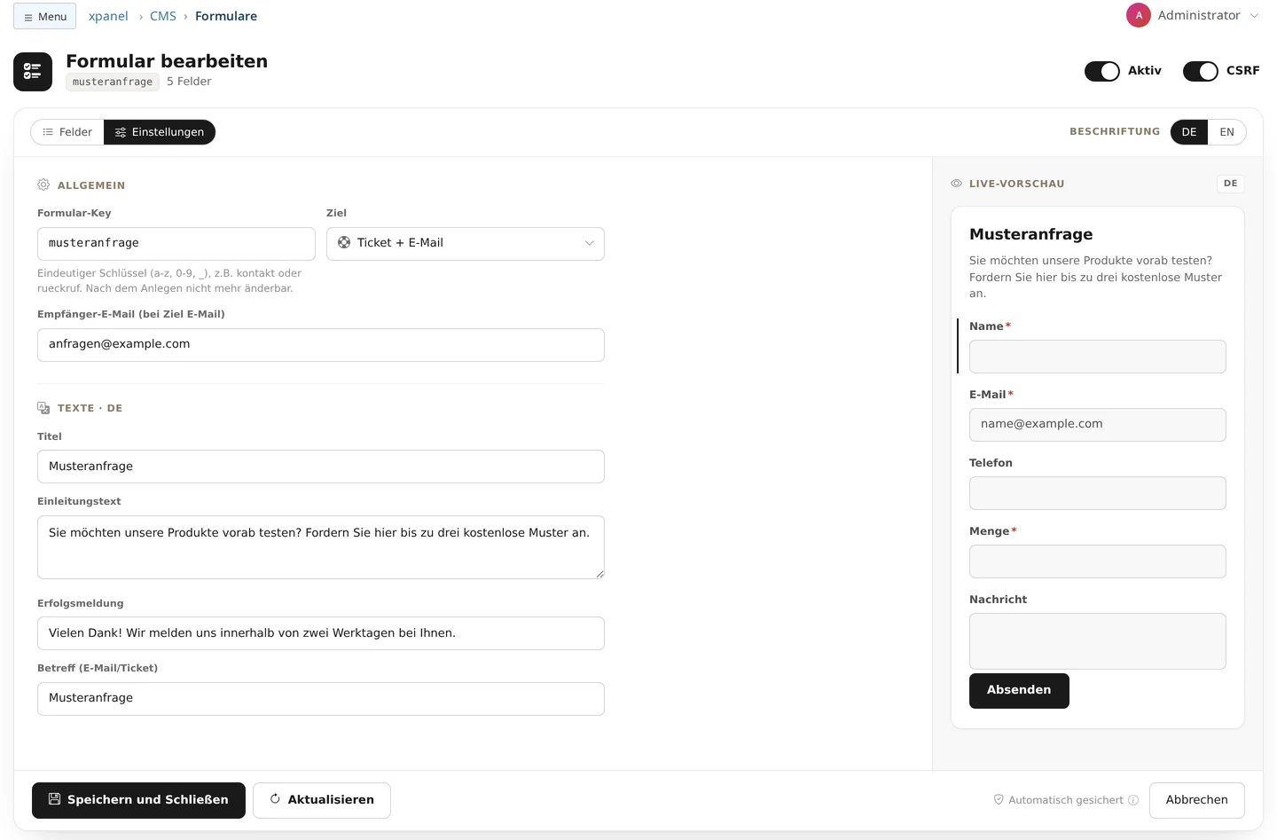The image size is (1277, 840).
Task: Click the lifebuoy icon in the Ziel dropdown
Action: (344, 242)
